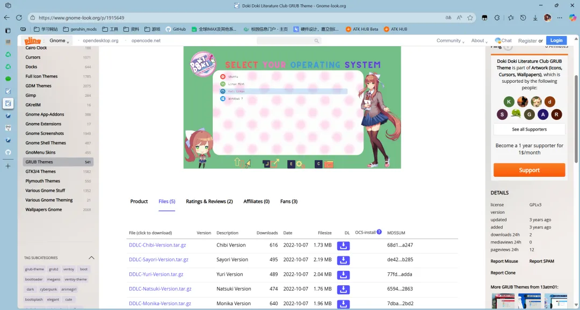Viewport: 580px width, 310px height.
Task: Open the Gnome dropdown in the header
Action: click(59, 41)
